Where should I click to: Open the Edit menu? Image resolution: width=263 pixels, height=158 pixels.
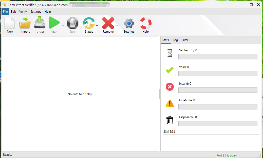13,12
